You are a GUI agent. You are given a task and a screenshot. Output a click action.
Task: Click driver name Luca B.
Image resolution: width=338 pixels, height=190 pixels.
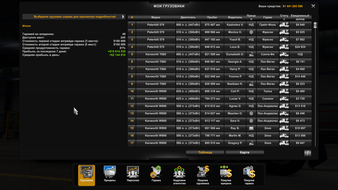(235, 47)
